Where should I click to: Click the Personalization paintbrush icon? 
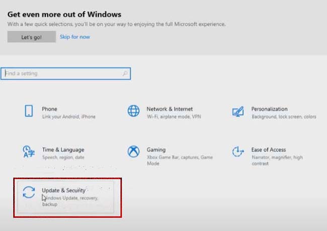pyautogui.click(x=238, y=111)
